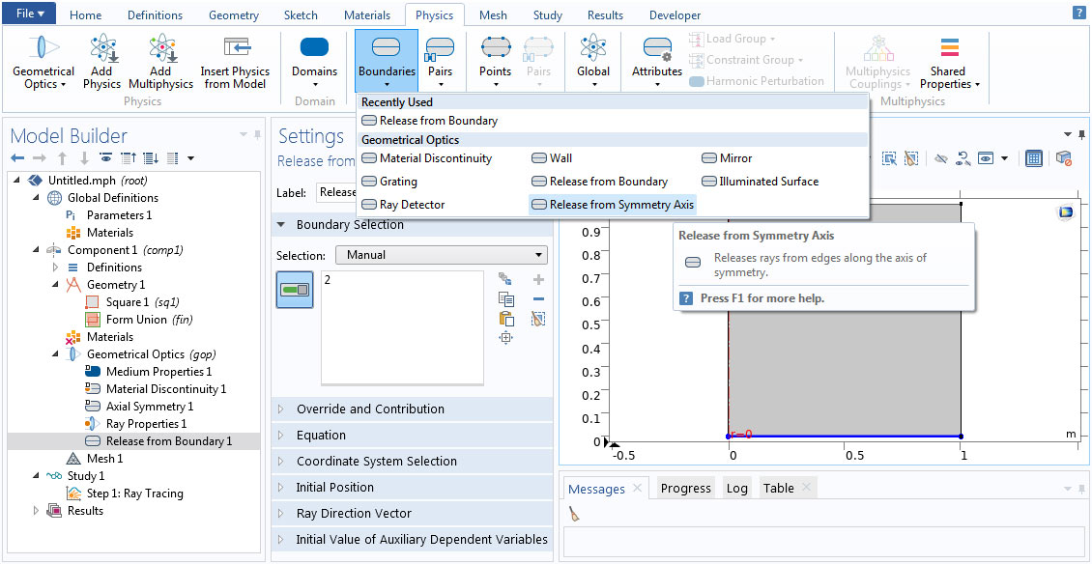1092x564 pixels.
Task: Select Ray Properties 1 in model tree
Action: coord(146,424)
